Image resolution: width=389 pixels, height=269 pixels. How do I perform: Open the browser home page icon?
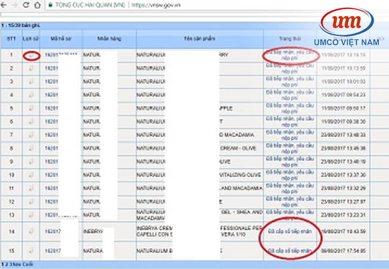(x=37, y=5)
